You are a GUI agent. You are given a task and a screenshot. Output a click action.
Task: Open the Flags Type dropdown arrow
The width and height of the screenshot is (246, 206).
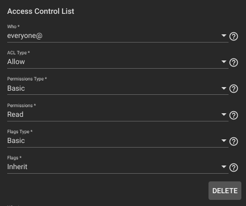point(224,140)
